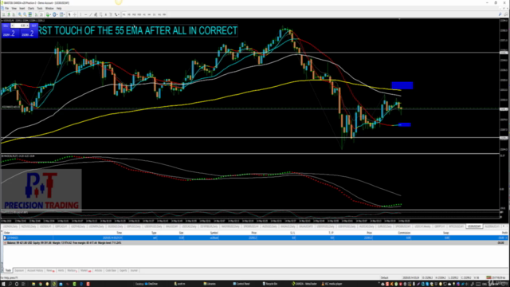The image size is (510, 287).
Task: Increase trade volume with up arrow
Action: click(27, 26)
